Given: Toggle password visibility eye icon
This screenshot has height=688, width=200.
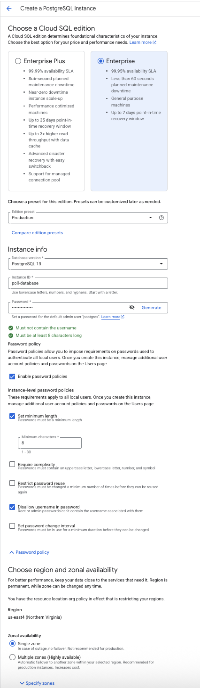Looking at the screenshot, I should [x=132, y=307].
